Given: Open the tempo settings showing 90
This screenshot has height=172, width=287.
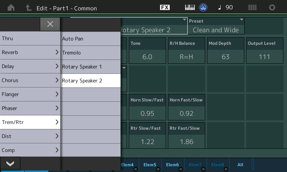Looking at the screenshot, I should pyautogui.click(x=226, y=8).
